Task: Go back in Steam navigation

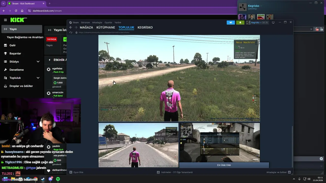Action: coord(71,27)
